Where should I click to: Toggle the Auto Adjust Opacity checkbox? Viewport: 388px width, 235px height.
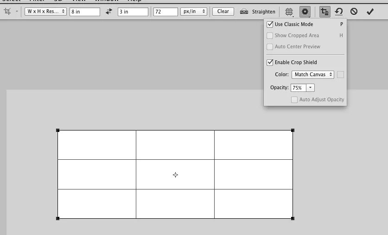click(294, 100)
